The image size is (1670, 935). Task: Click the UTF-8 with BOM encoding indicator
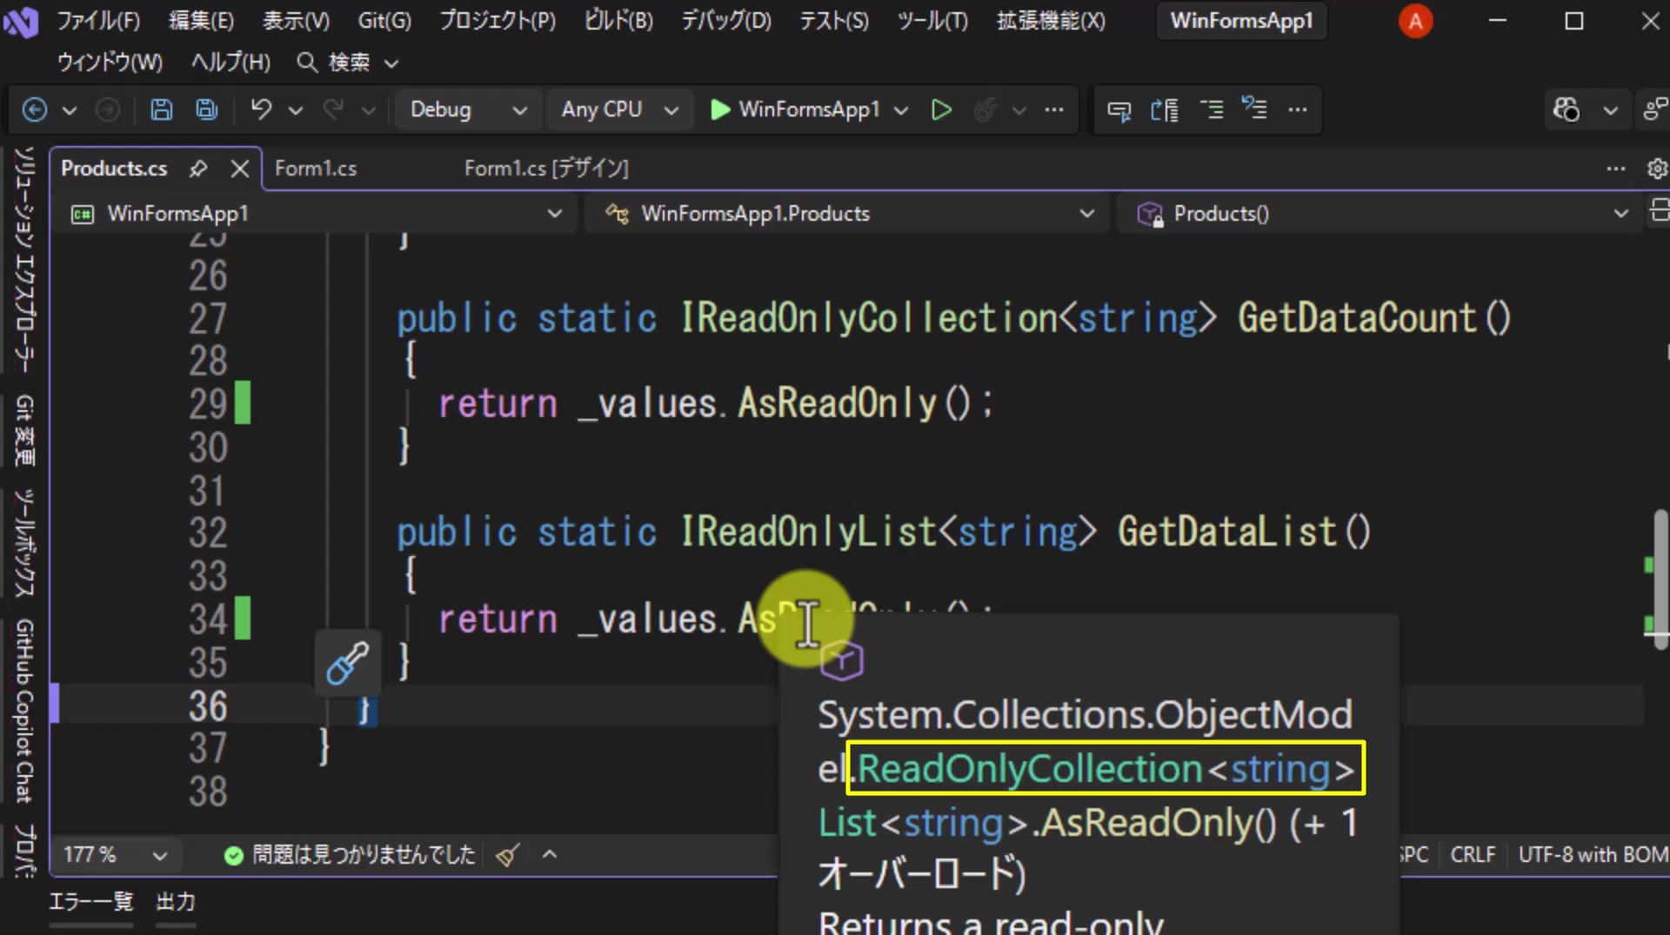pos(1592,855)
